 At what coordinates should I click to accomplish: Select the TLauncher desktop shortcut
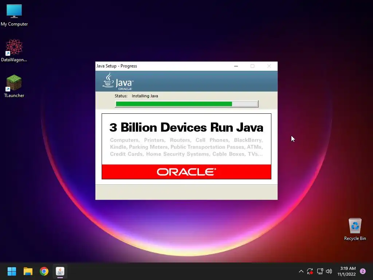pos(14,86)
